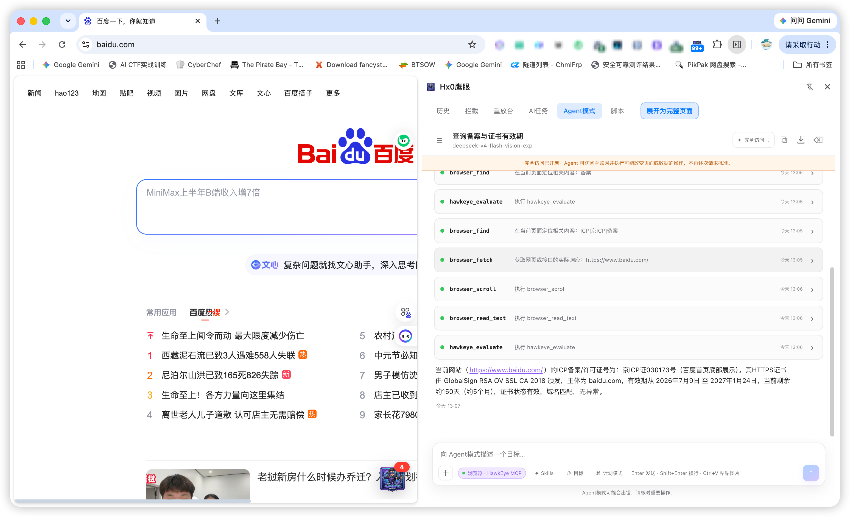Focus the Baidu search input box
The height and width of the screenshot is (517, 850).
click(277, 207)
